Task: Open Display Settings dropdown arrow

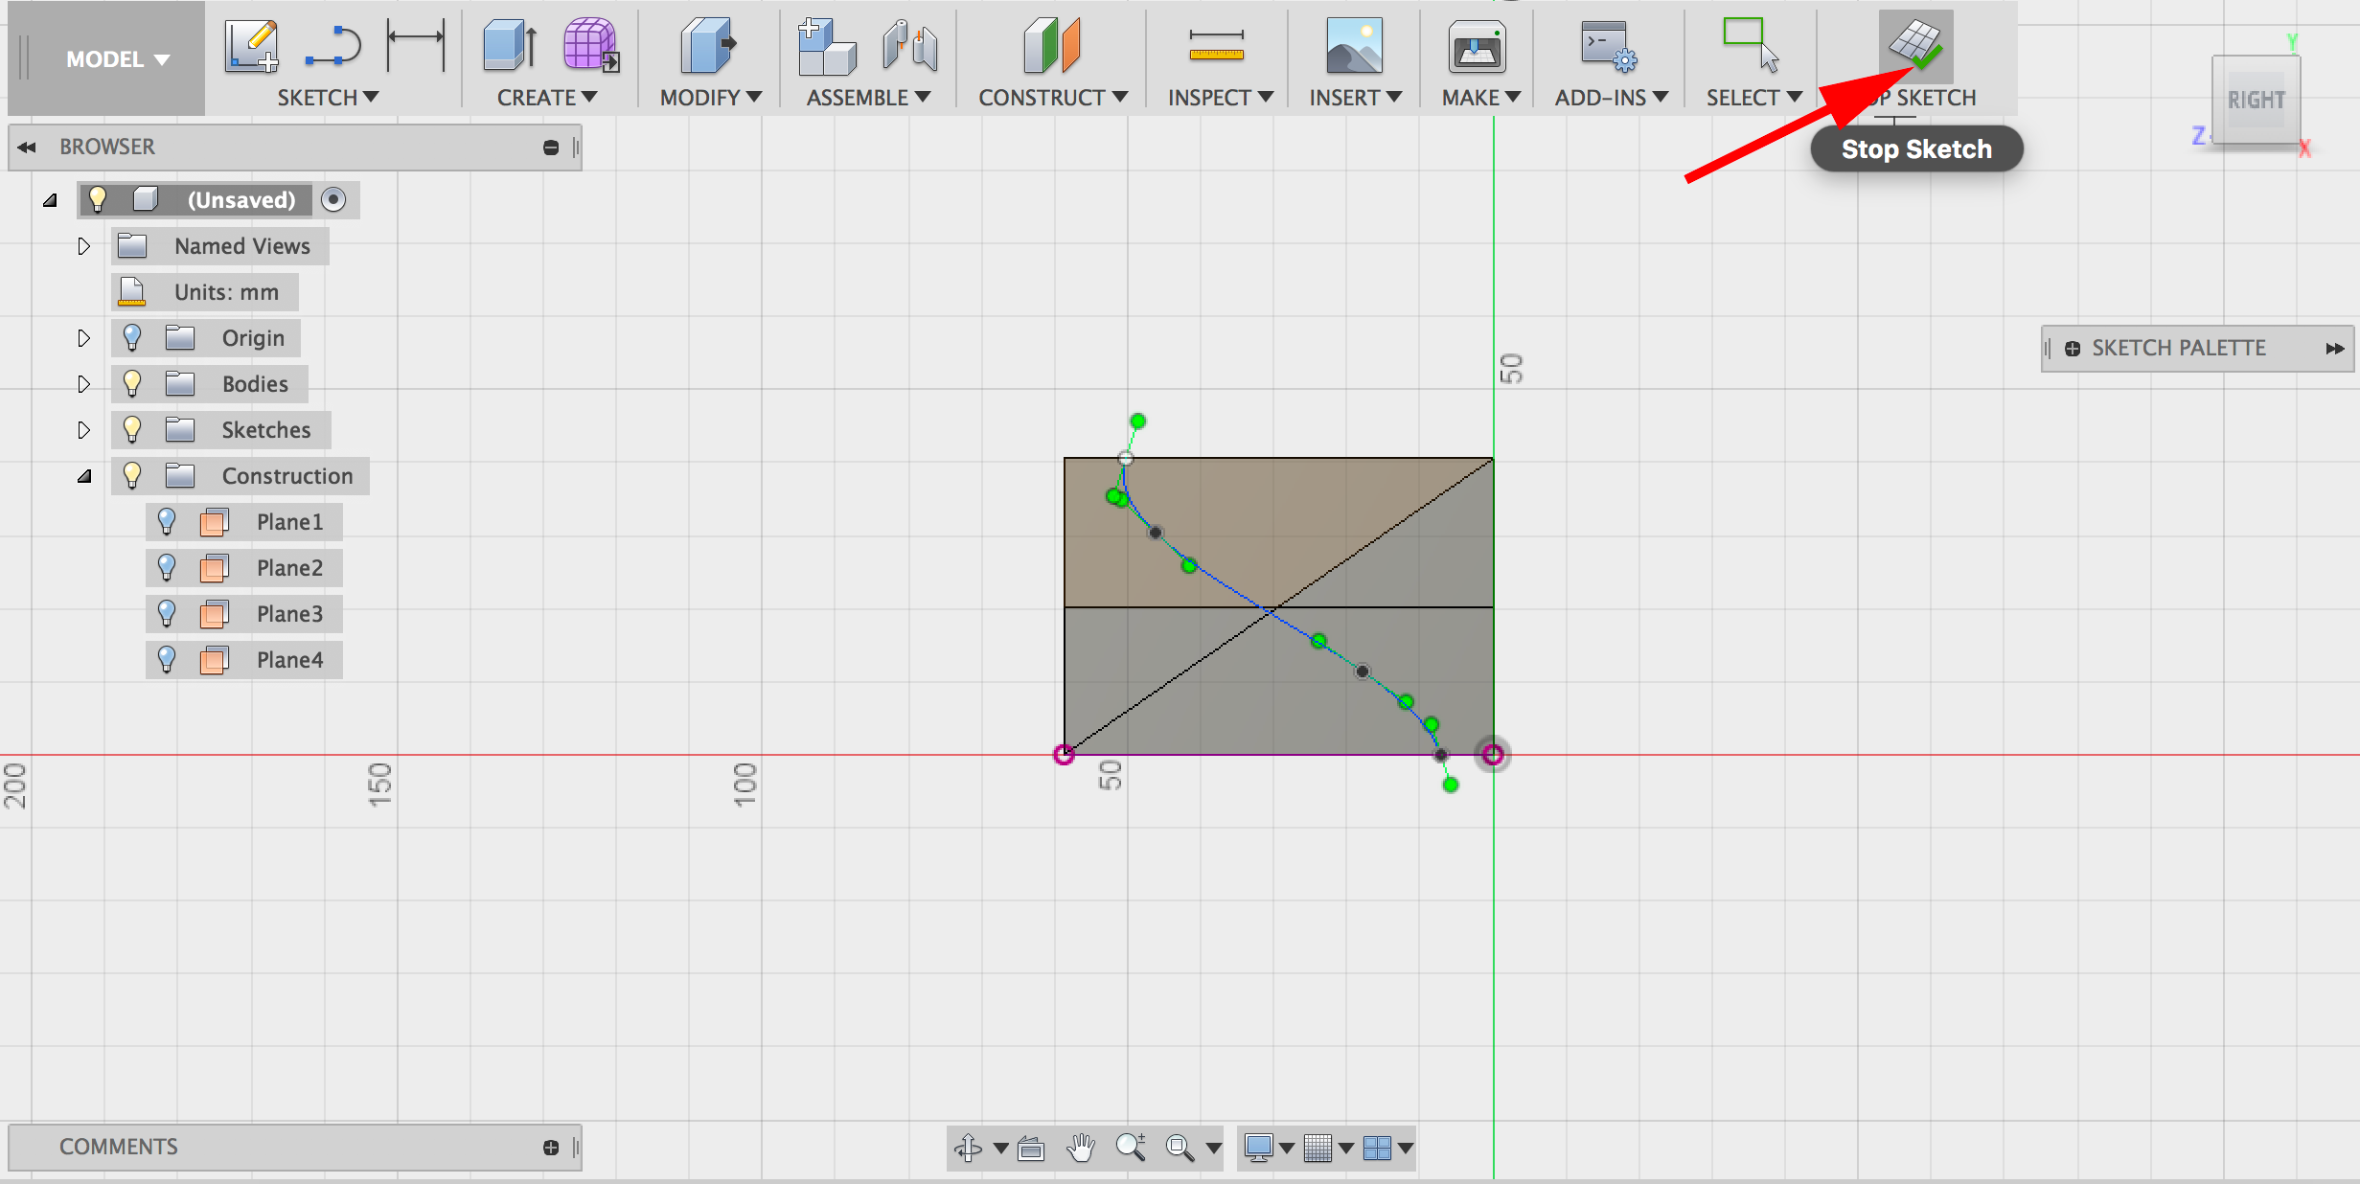Action: (1287, 1148)
